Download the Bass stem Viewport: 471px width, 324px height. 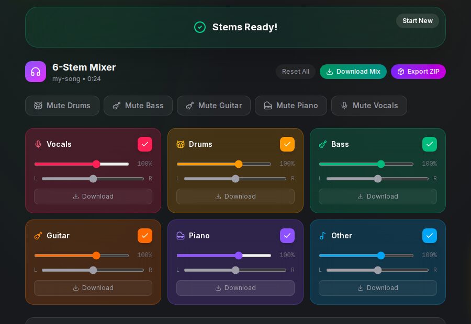pos(378,196)
